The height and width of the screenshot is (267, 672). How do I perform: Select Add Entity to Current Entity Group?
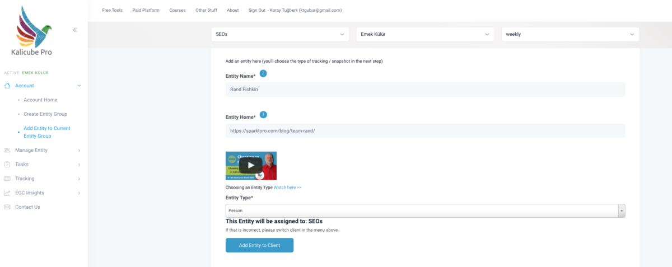click(47, 132)
